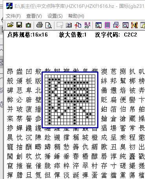The width and height of the screenshot is (145, 179).
Task: Open the 帮助(H) menu
Action: (76, 16)
